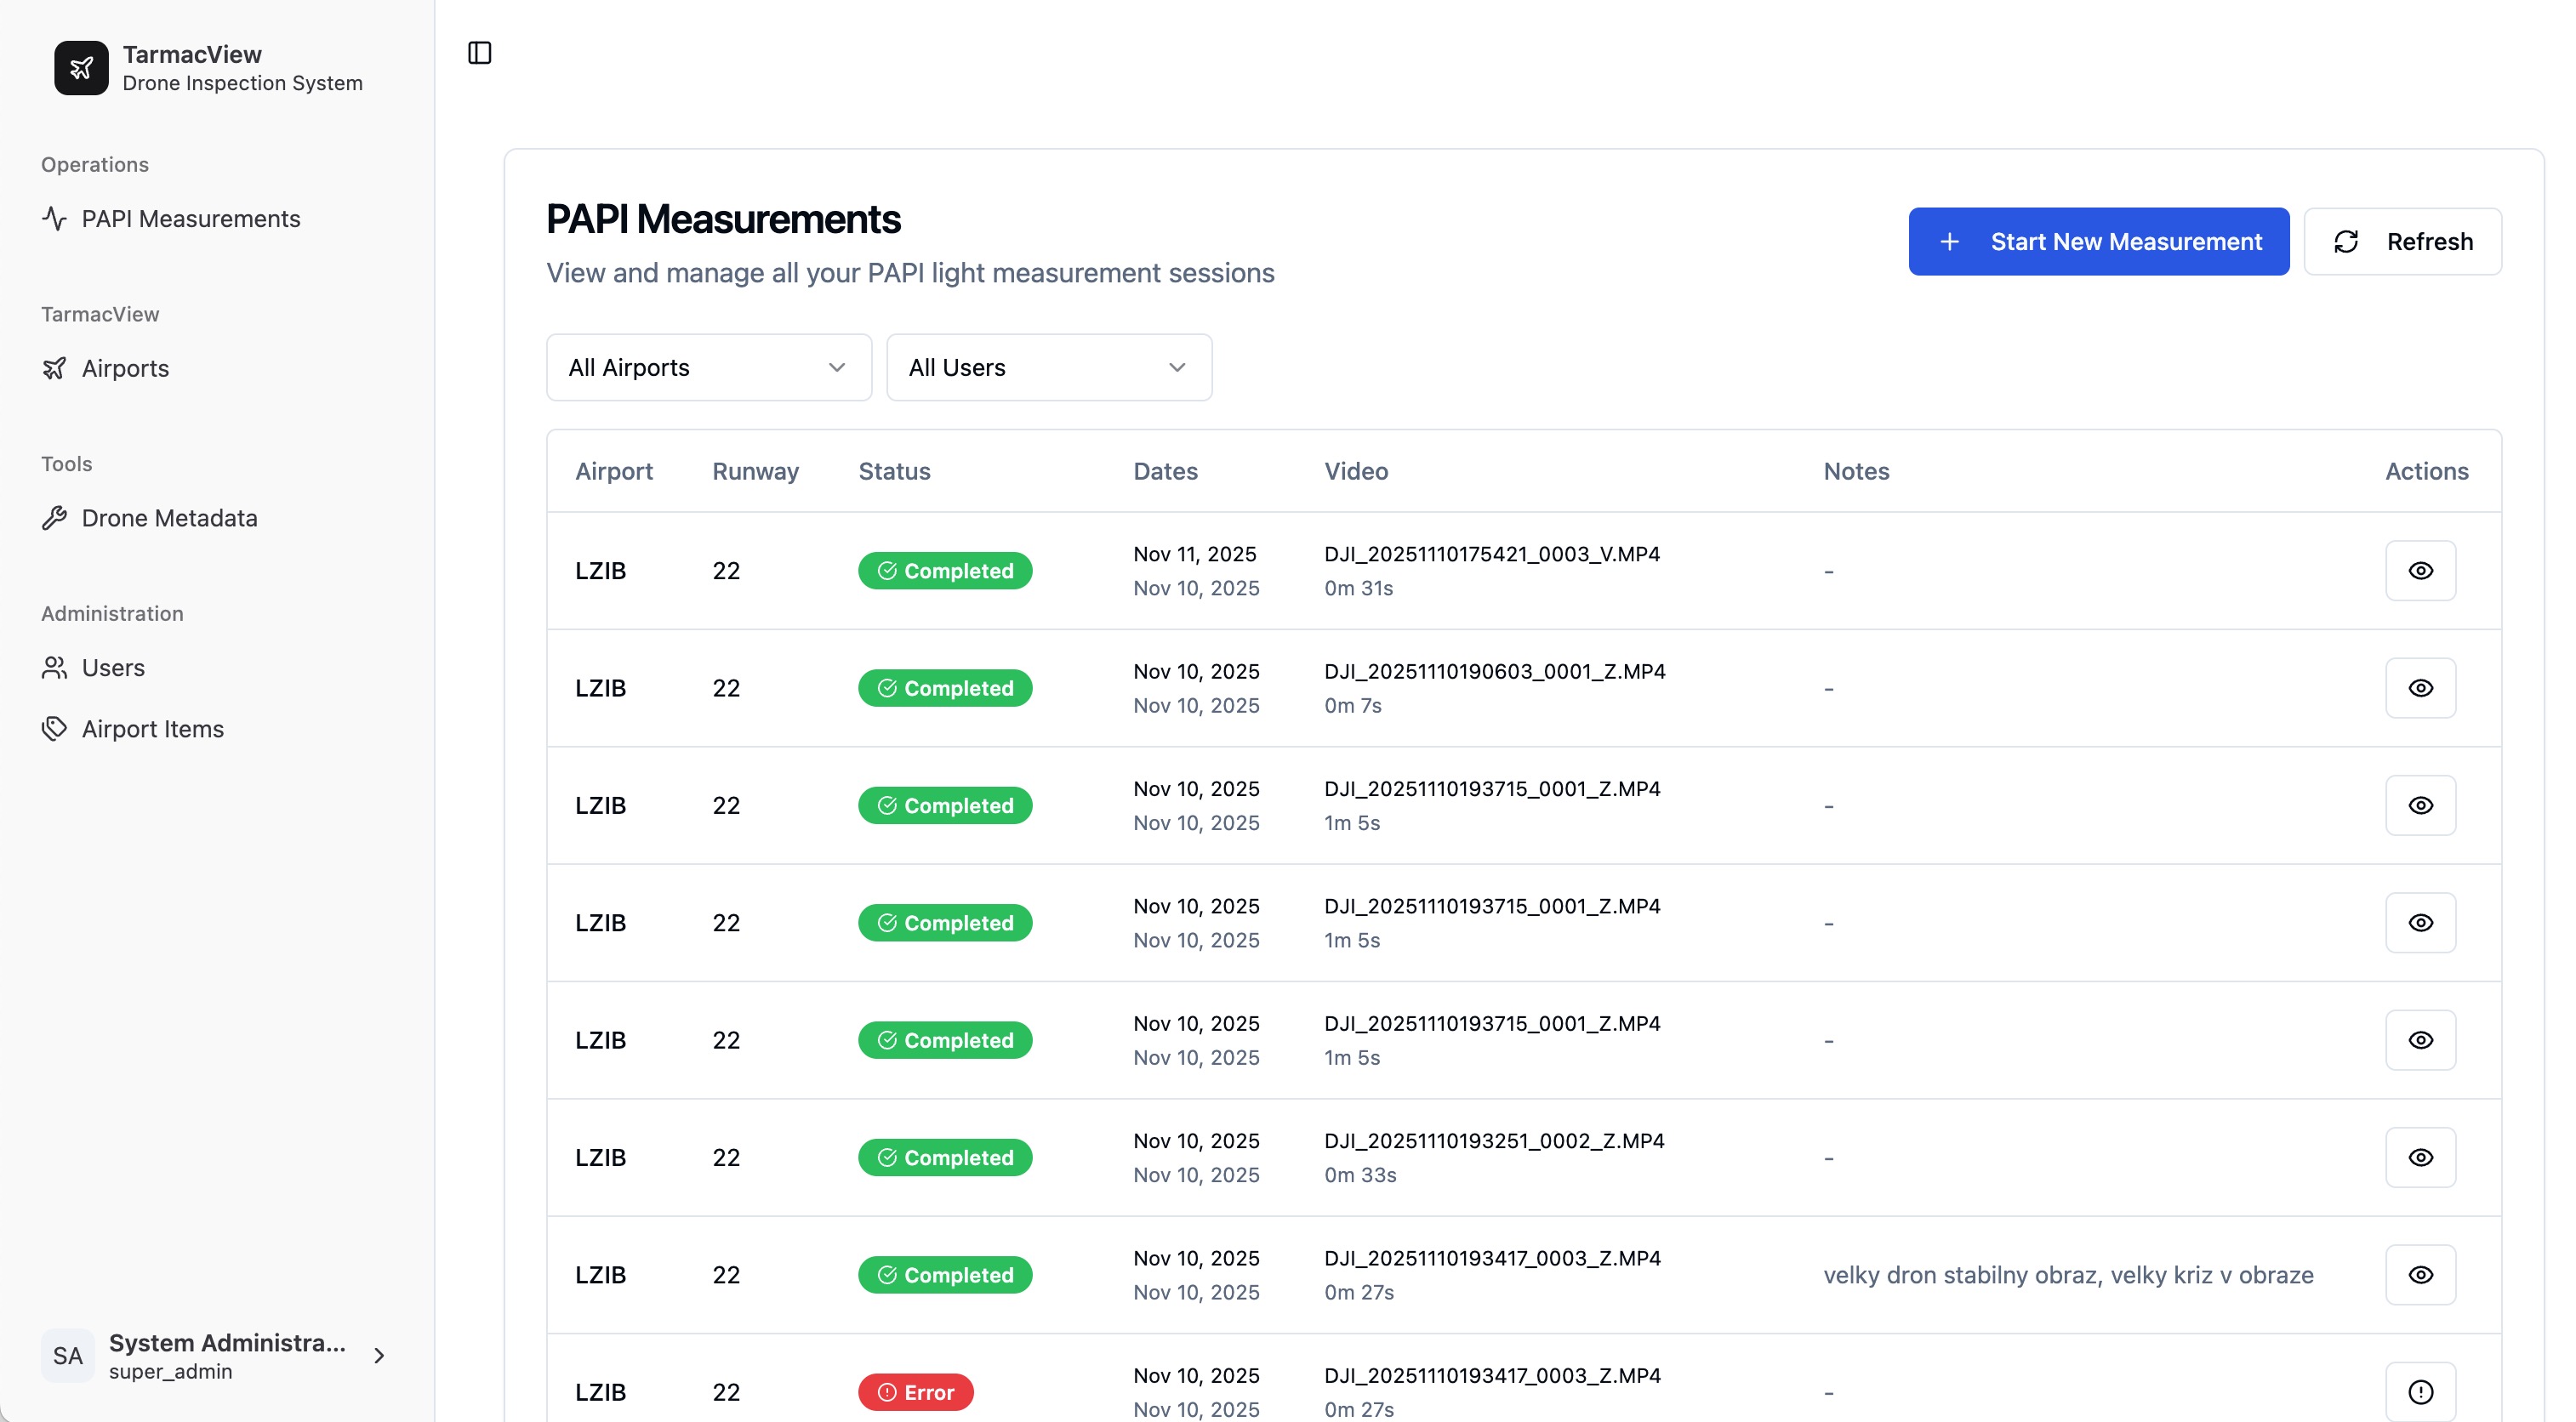Expand the System Administrator account chevron
The image size is (2576, 1422).
pyautogui.click(x=379, y=1355)
